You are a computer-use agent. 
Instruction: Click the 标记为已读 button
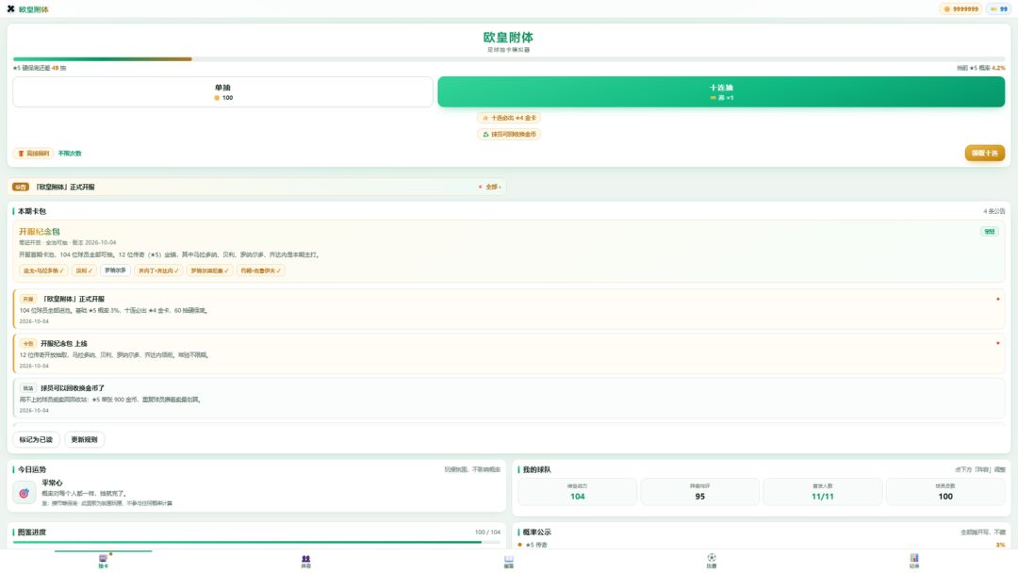(x=37, y=439)
